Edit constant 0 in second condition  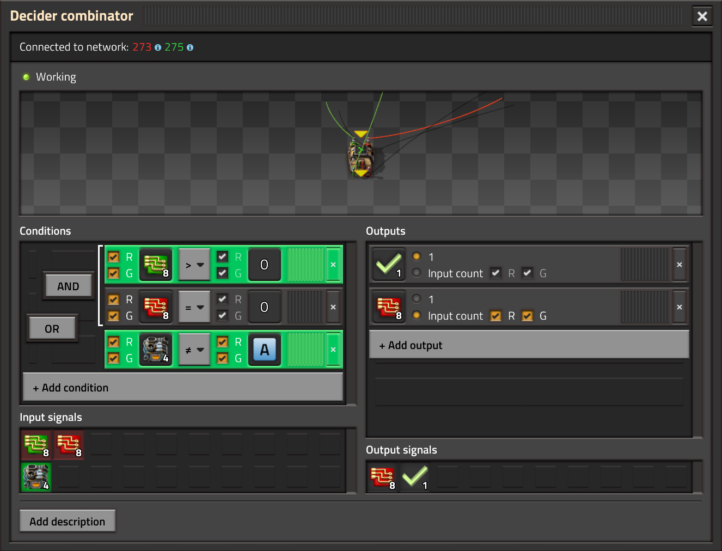(265, 307)
